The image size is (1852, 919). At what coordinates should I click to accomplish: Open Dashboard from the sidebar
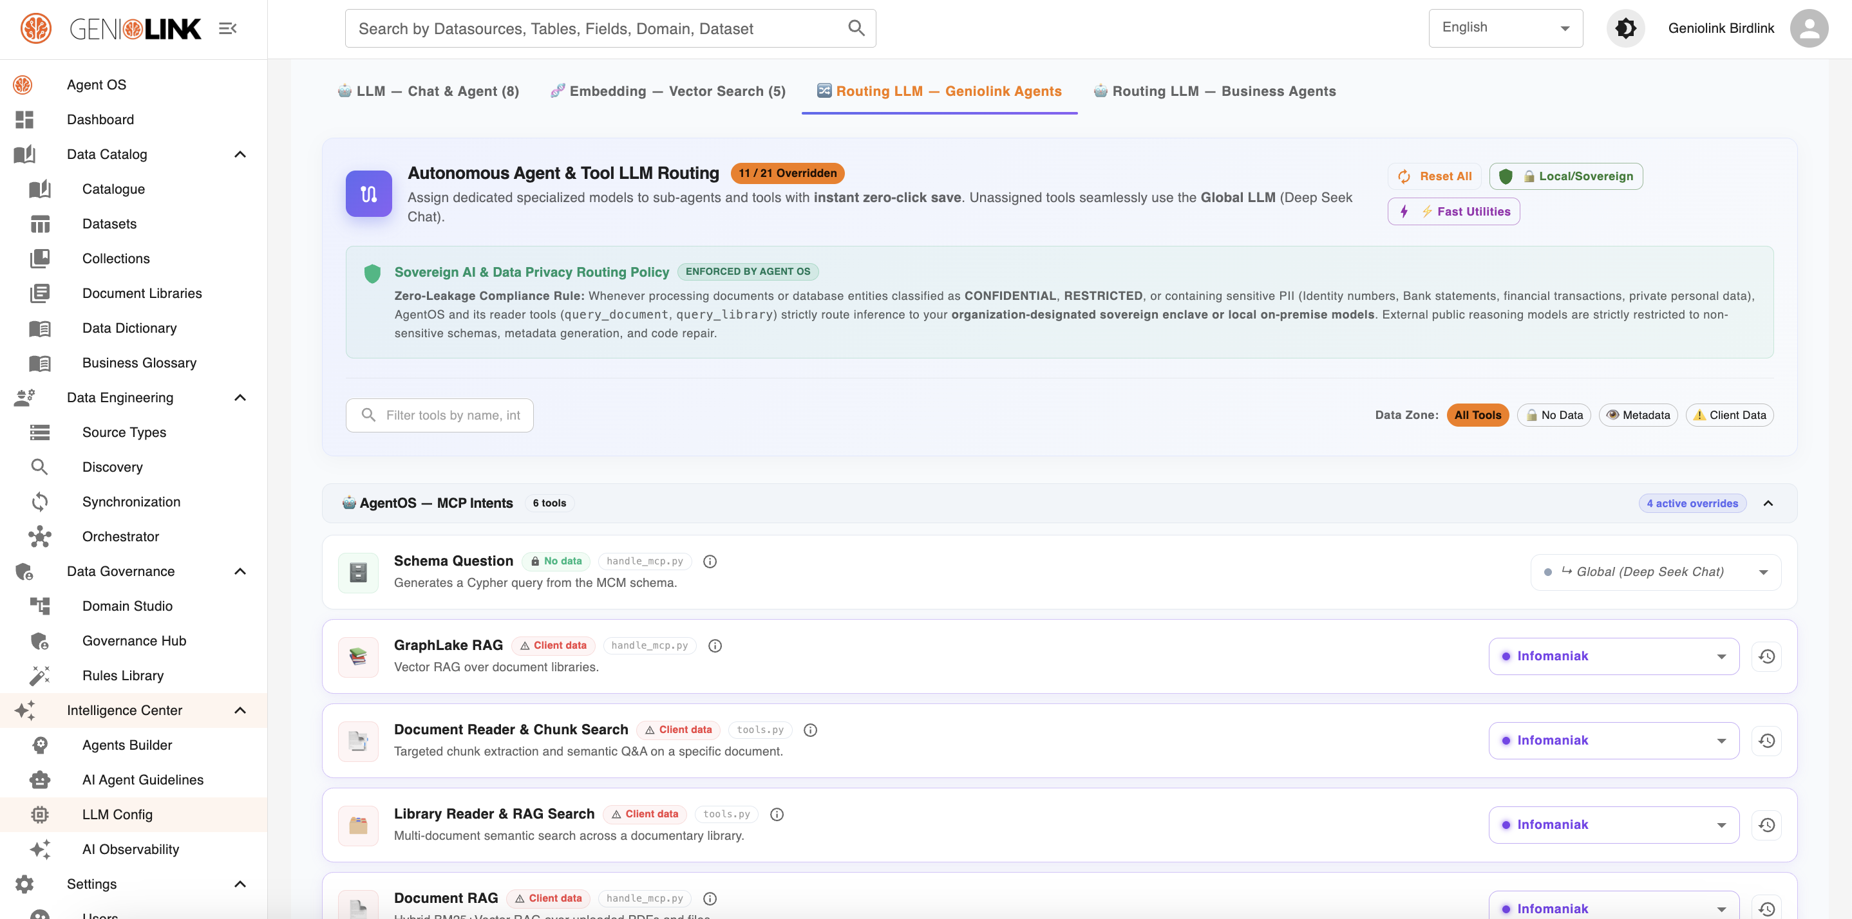(134, 119)
